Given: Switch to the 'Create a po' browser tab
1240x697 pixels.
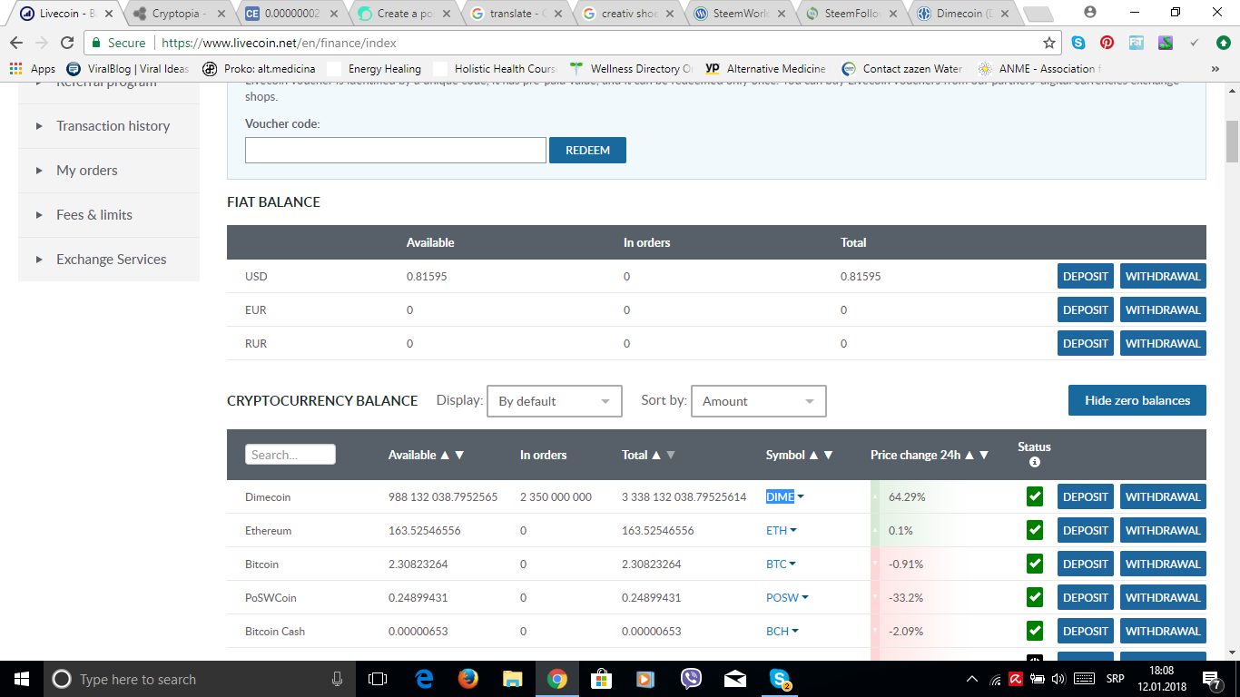Looking at the screenshot, I should coord(404,14).
